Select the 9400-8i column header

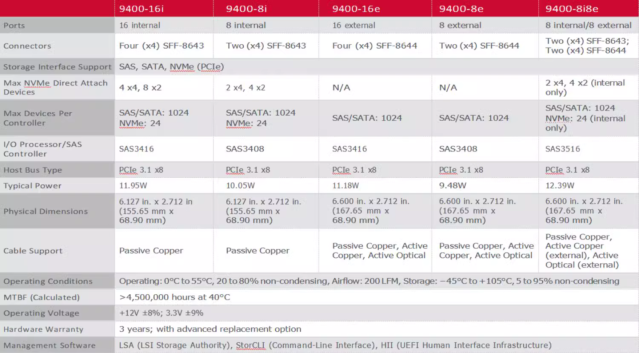tap(247, 9)
